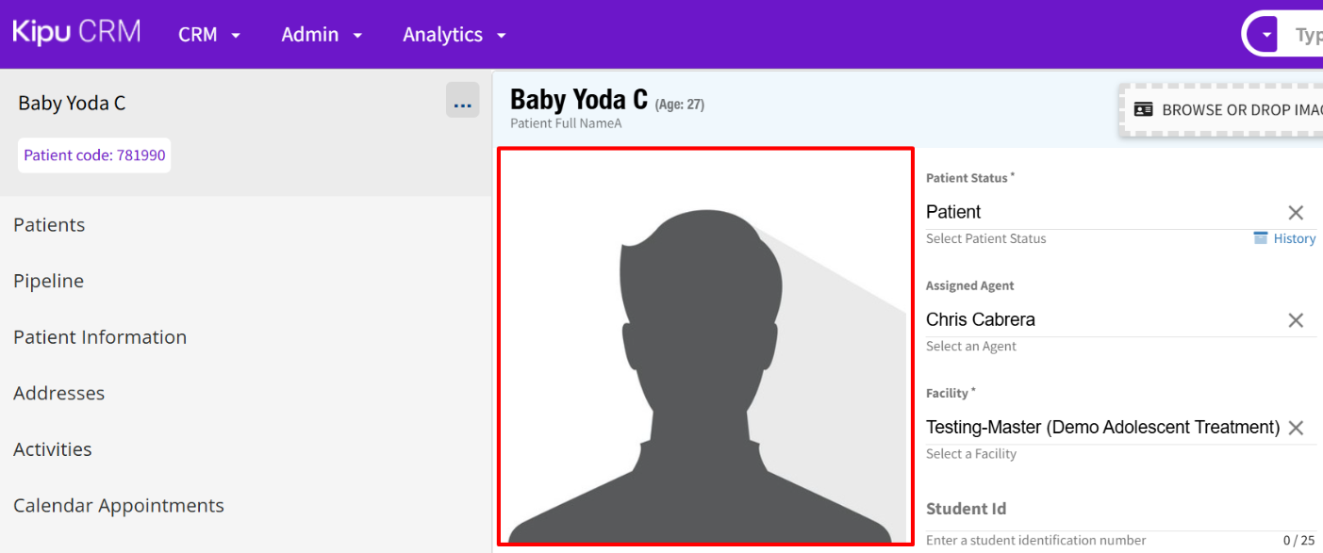Clear the Assigned Agent selection

[1296, 320]
